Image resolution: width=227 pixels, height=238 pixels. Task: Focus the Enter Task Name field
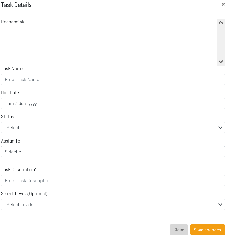[113, 79]
